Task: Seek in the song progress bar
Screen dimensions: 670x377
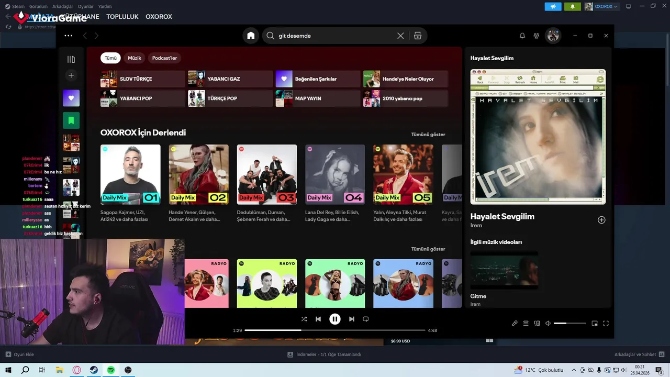Action: pos(335,330)
